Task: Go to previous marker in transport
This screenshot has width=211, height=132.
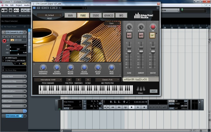Action: (105, 107)
